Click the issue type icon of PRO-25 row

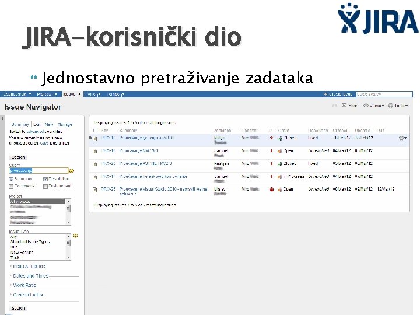(x=95, y=190)
